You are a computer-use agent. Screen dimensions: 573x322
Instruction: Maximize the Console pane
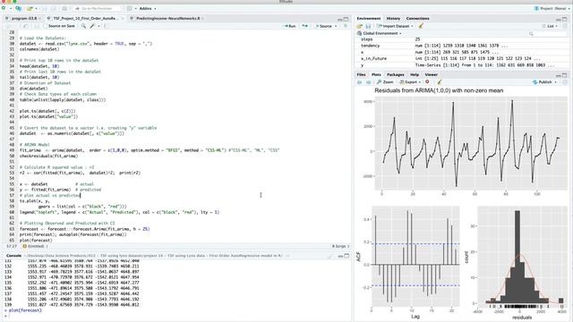coord(346,256)
